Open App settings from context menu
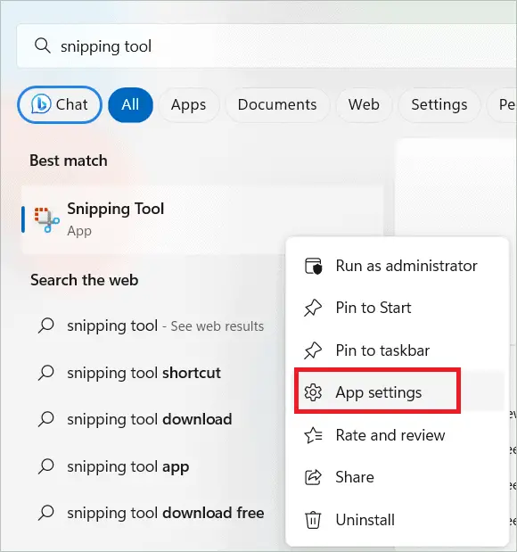Viewport: 517px width, 552px height. click(398, 392)
